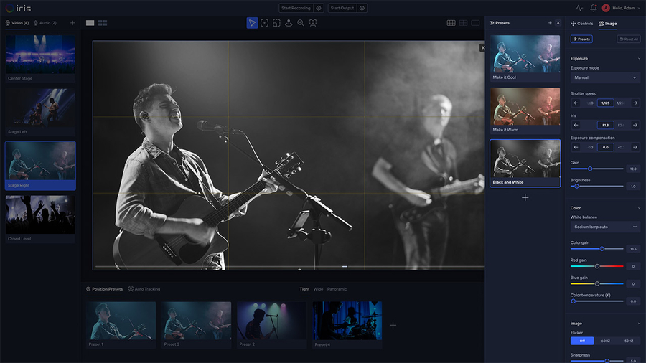Screen dimensions: 646x363
Task: Open the notifications bell
Action: point(594,8)
